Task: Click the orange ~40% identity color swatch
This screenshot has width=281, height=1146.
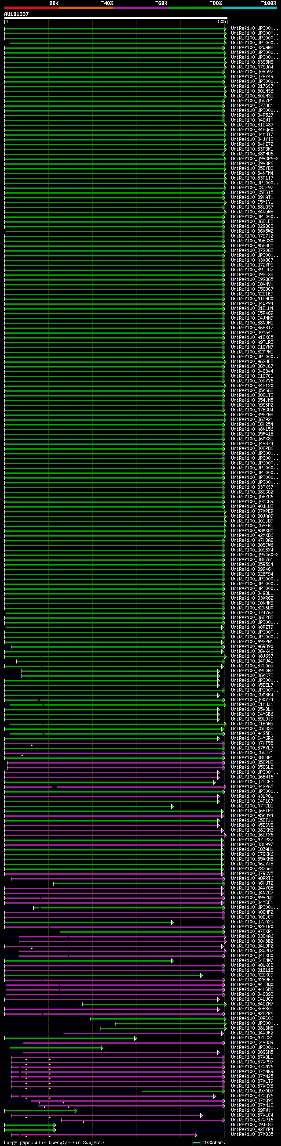Action: [x=86, y=8]
